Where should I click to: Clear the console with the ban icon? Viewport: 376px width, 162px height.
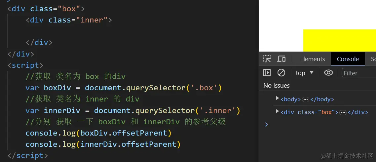pyautogui.click(x=281, y=73)
